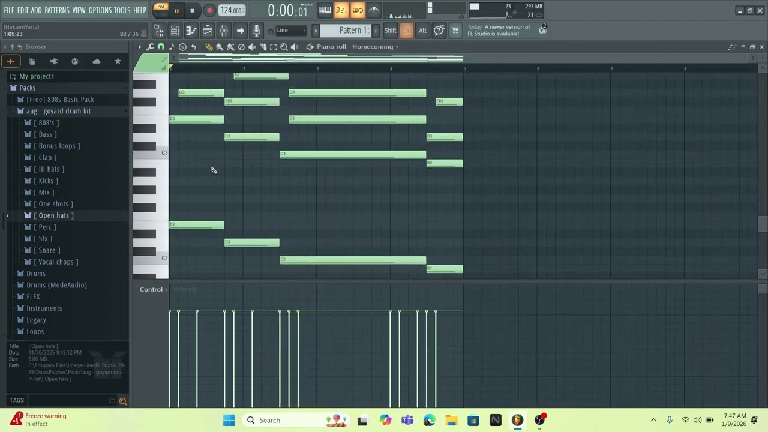The height and width of the screenshot is (432, 768).
Task: Click the tempo 124.000 field
Action: 231,10
